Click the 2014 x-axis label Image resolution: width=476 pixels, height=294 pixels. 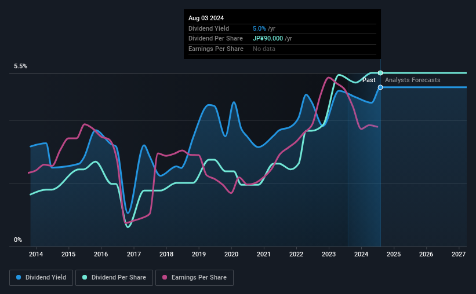36,254
